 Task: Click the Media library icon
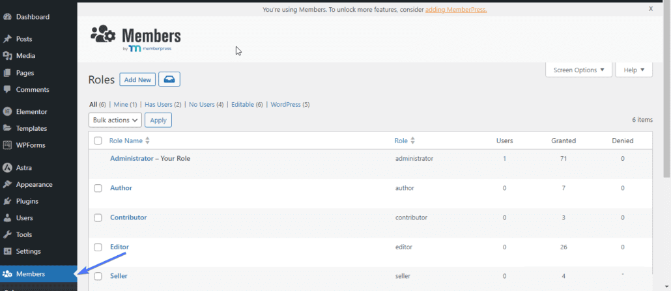tap(7, 55)
